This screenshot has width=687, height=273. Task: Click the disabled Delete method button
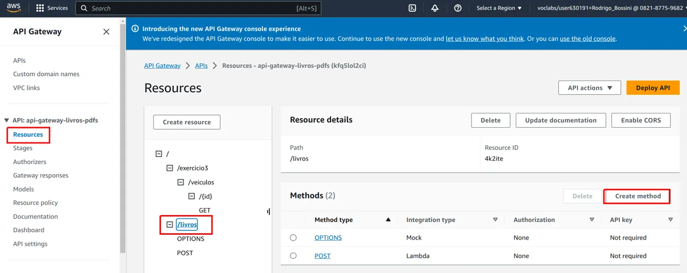click(x=582, y=196)
